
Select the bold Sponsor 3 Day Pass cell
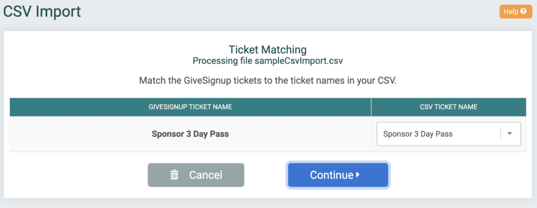pyautogui.click(x=190, y=134)
